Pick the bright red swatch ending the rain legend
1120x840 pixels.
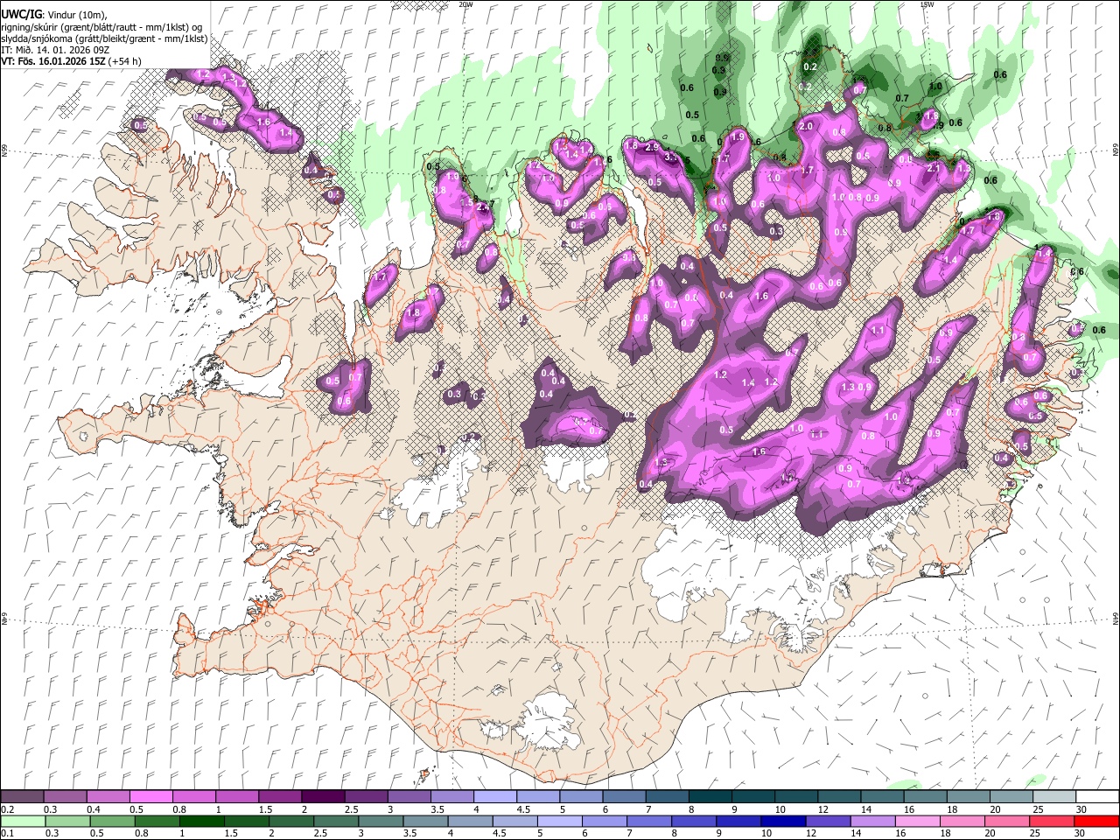(x=1096, y=821)
